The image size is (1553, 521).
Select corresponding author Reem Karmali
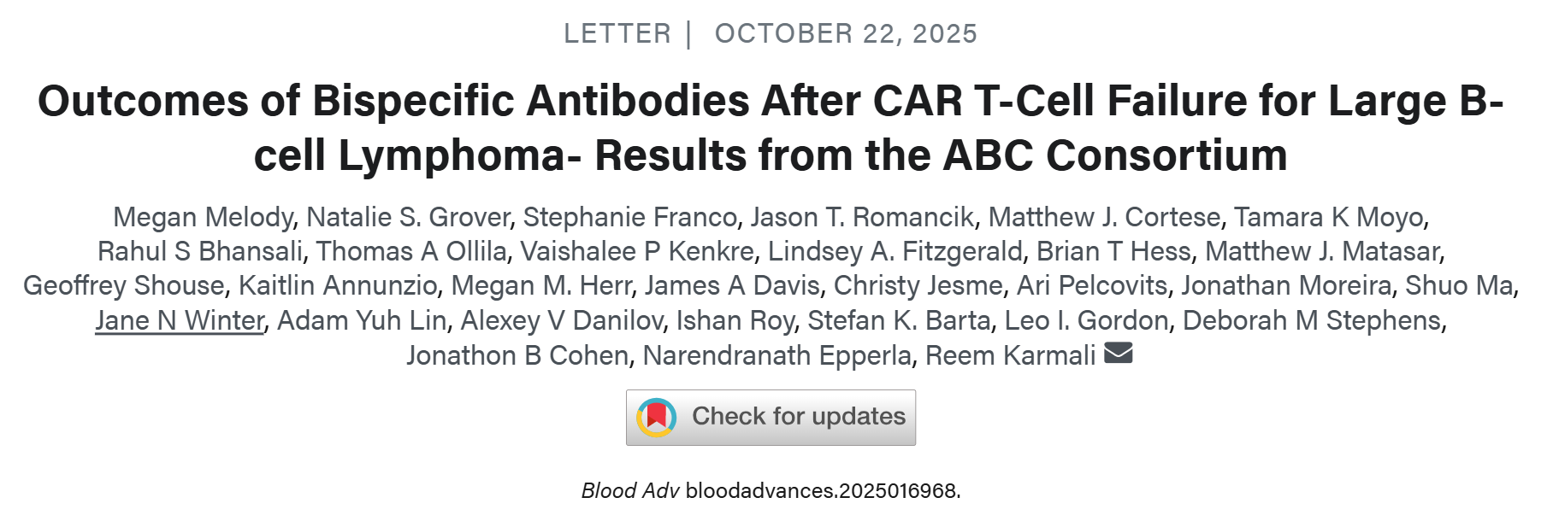(x=1010, y=355)
